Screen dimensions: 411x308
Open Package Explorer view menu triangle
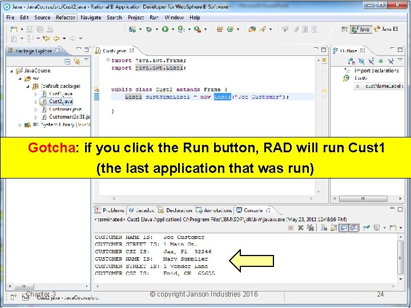86,60
